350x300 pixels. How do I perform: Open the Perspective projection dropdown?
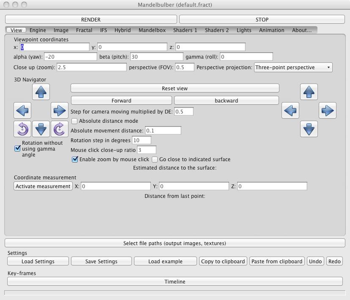point(293,68)
